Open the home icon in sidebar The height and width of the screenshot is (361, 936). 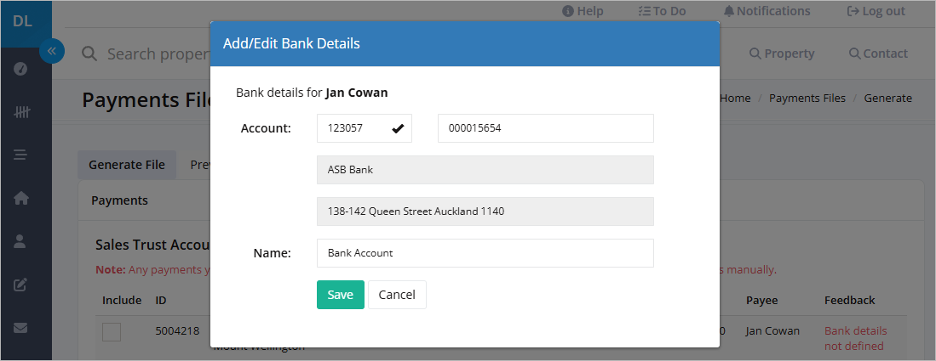(21, 199)
